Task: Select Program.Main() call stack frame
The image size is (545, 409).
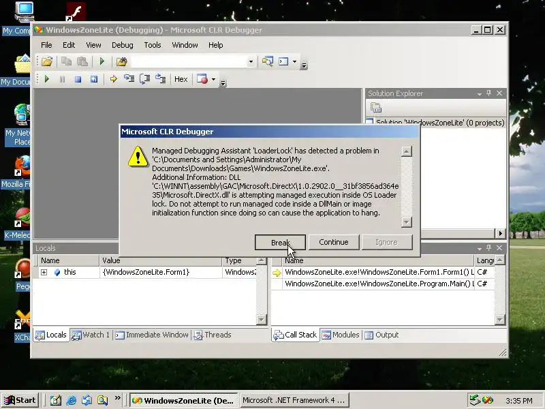Action: pos(379,284)
